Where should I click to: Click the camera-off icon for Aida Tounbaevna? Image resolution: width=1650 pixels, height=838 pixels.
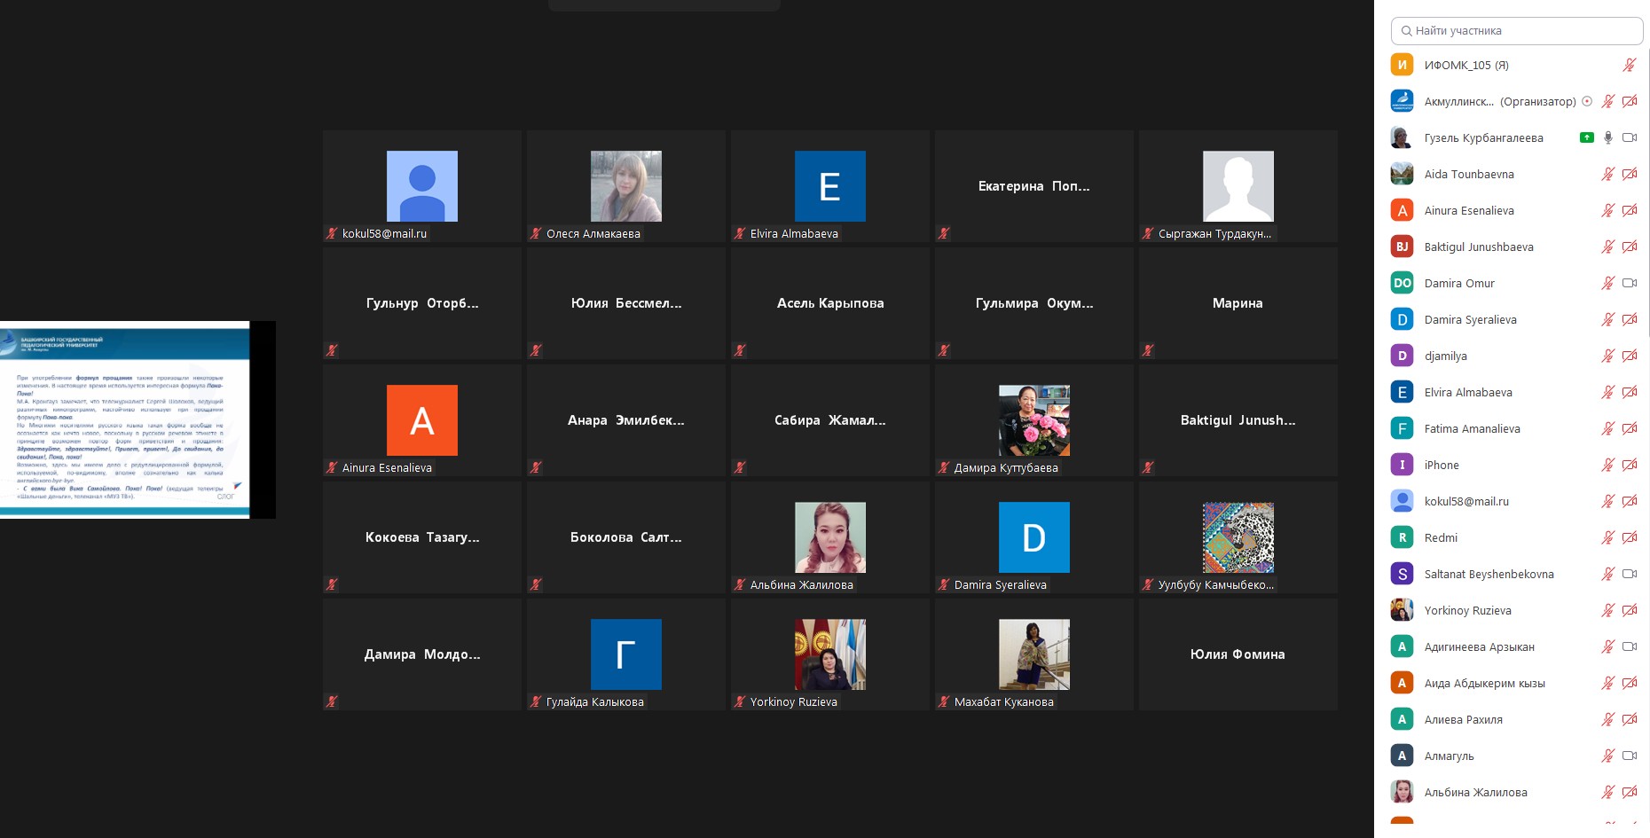pos(1630,174)
